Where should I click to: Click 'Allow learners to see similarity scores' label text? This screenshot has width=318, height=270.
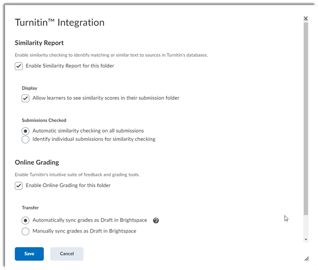point(105,98)
